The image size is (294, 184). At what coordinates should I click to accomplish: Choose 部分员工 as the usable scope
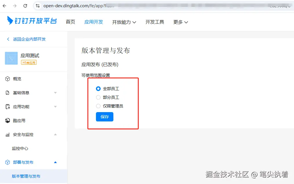click(x=98, y=97)
